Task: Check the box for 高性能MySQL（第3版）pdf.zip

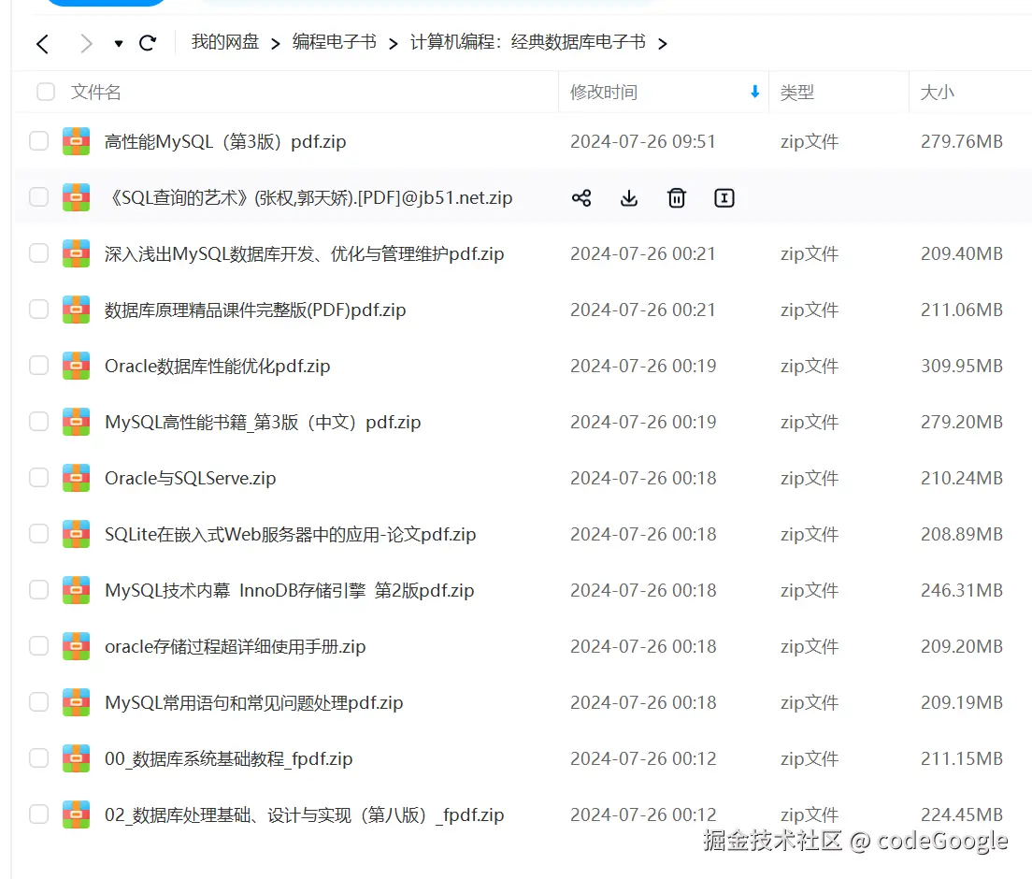Action: pos(39,141)
